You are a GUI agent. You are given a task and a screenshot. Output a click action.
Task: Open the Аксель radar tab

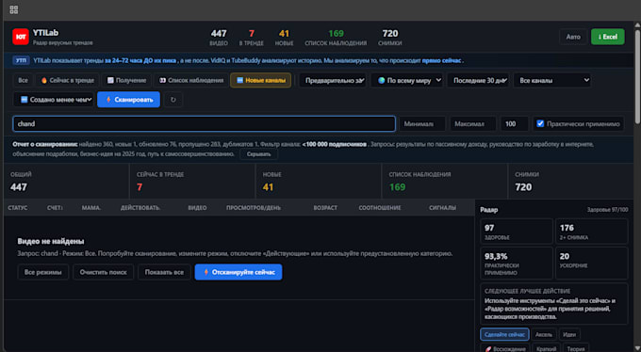pyautogui.click(x=544, y=334)
